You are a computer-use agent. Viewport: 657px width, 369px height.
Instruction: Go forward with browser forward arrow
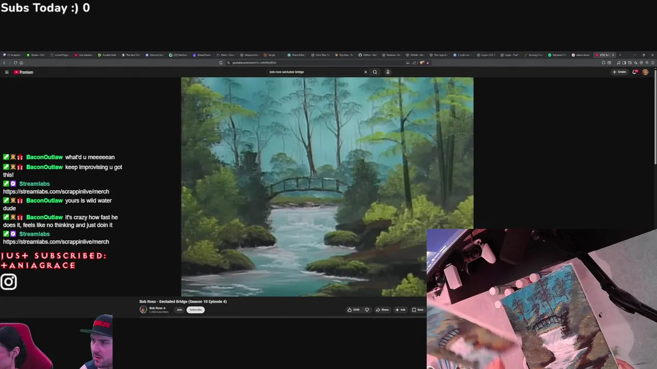[10, 63]
